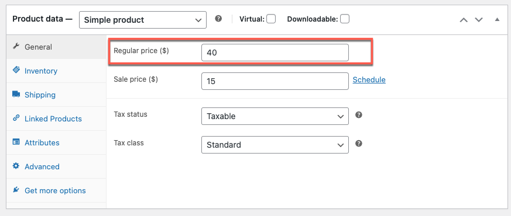Open the Simple product type dropdown
Image resolution: width=511 pixels, height=216 pixels.
tap(143, 20)
